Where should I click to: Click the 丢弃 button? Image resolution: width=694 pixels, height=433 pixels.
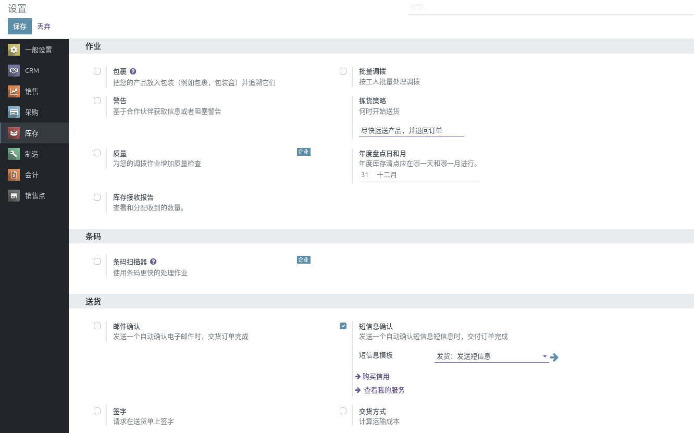point(44,27)
